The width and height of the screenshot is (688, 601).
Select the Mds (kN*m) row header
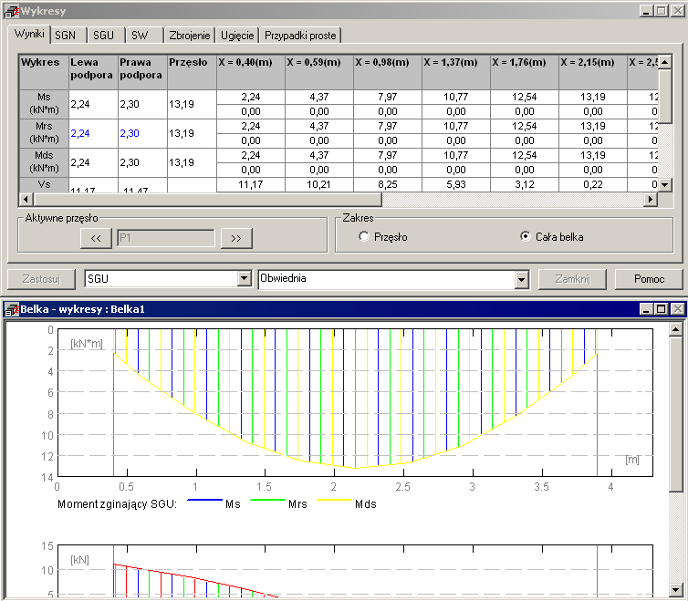click(x=44, y=162)
